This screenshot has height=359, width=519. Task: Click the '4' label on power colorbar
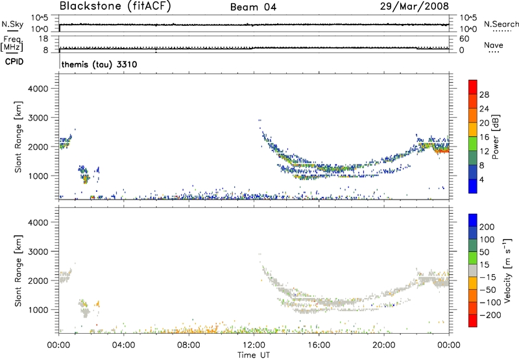(481, 179)
